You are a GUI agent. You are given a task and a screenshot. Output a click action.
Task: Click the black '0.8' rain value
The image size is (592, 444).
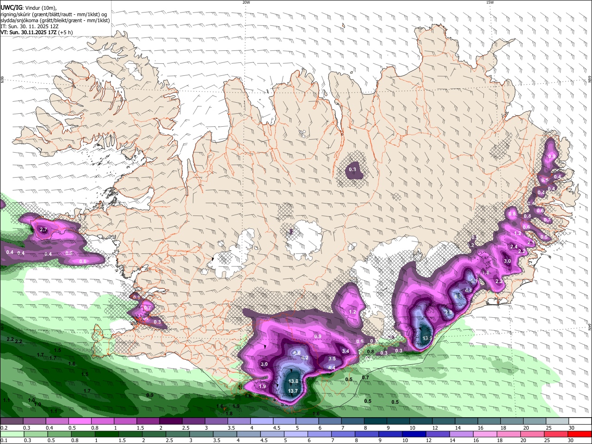coord(370,352)
